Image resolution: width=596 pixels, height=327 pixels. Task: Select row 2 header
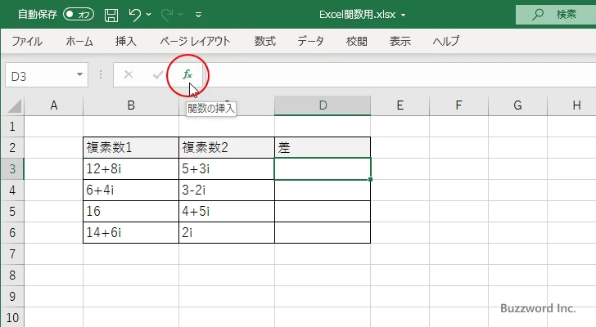(x=12, y=148)
